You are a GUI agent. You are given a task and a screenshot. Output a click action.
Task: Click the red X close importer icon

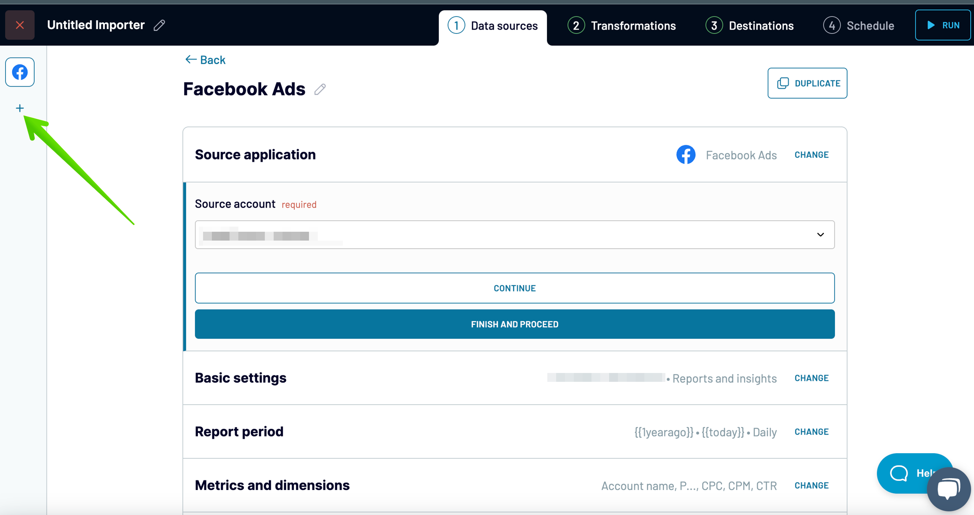pos(19,25)
